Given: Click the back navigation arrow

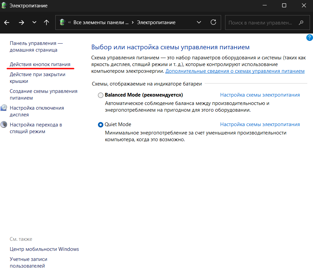Looking at the screenshot, I should tap(7, 22).
